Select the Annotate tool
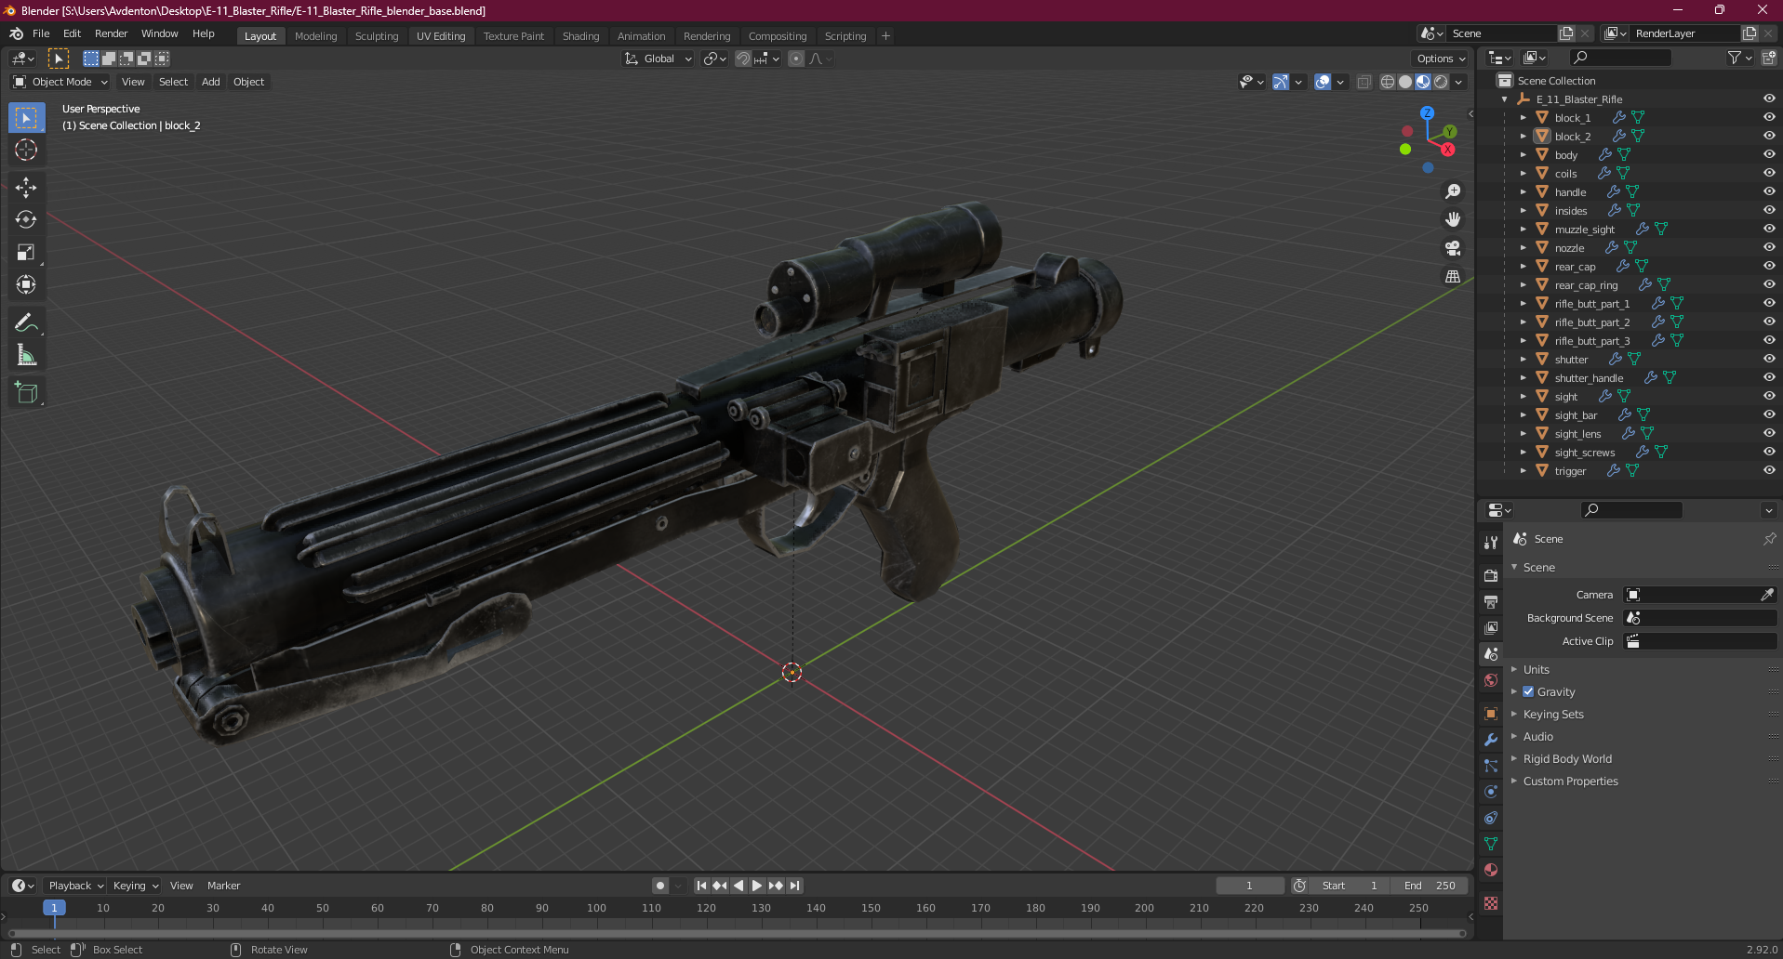The width and height of the screenshot is (1783, 959). [x=26, y=323]
